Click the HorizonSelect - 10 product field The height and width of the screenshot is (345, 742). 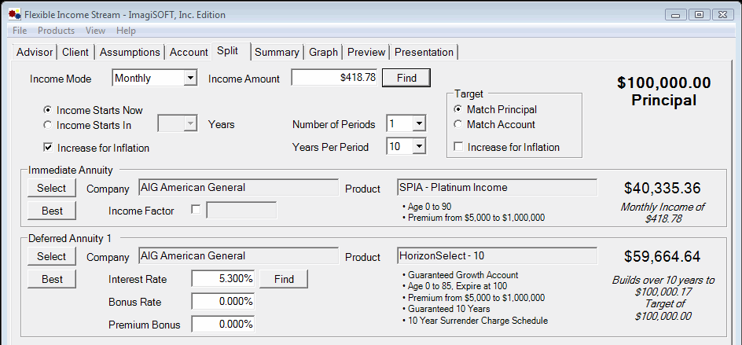pyautogui.click(x=498, y=256)
